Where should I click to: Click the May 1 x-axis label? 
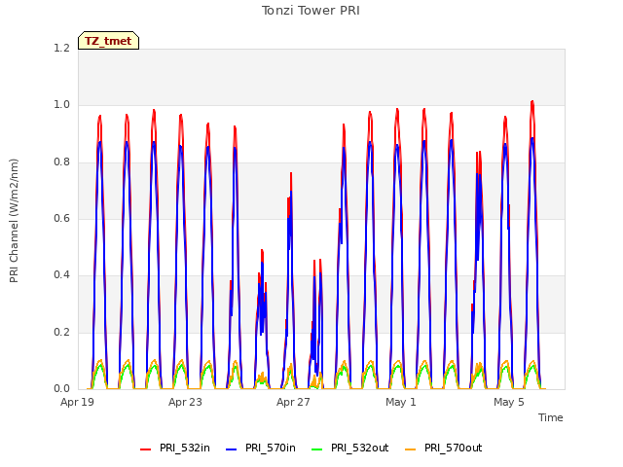(401, 402)
